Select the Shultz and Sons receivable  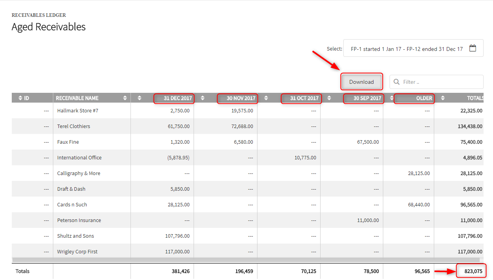pyautogui.click(x=76, y=236)
